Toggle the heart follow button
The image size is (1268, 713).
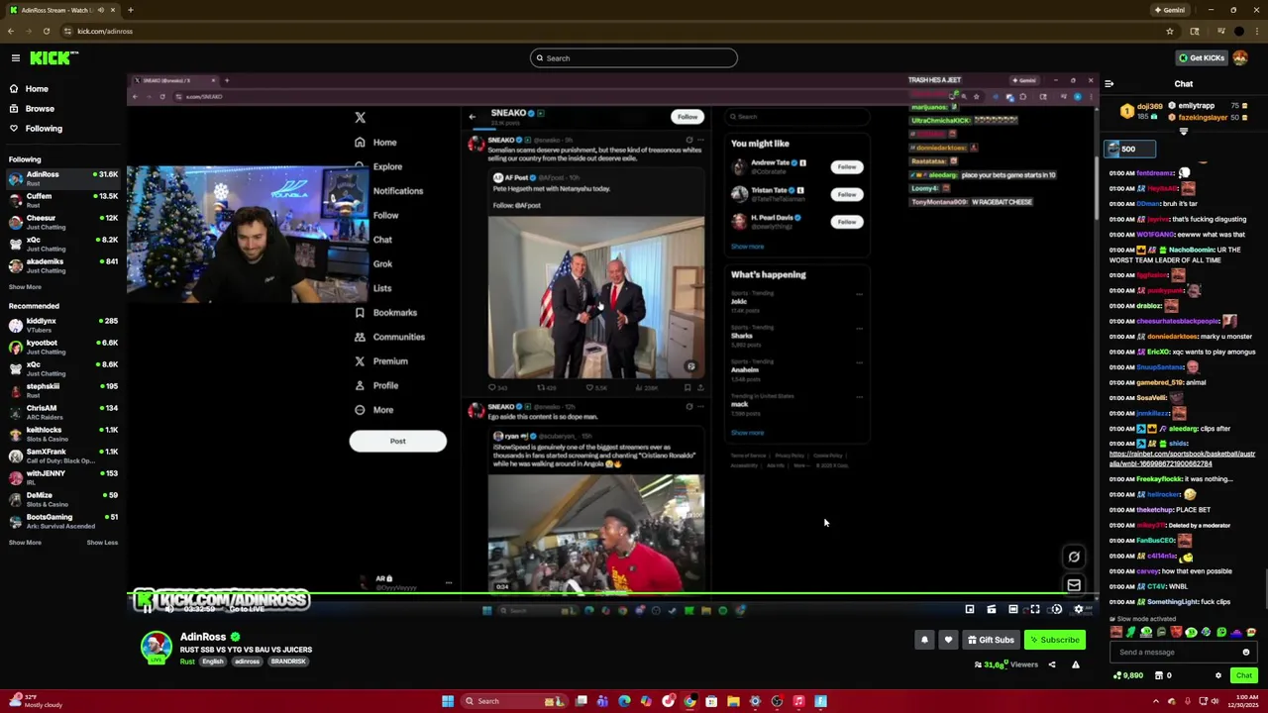[x=948, y=640]
